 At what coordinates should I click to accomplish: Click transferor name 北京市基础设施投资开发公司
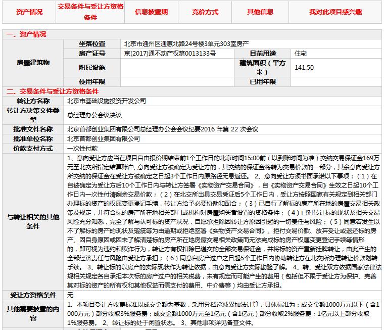coord(106,101)
